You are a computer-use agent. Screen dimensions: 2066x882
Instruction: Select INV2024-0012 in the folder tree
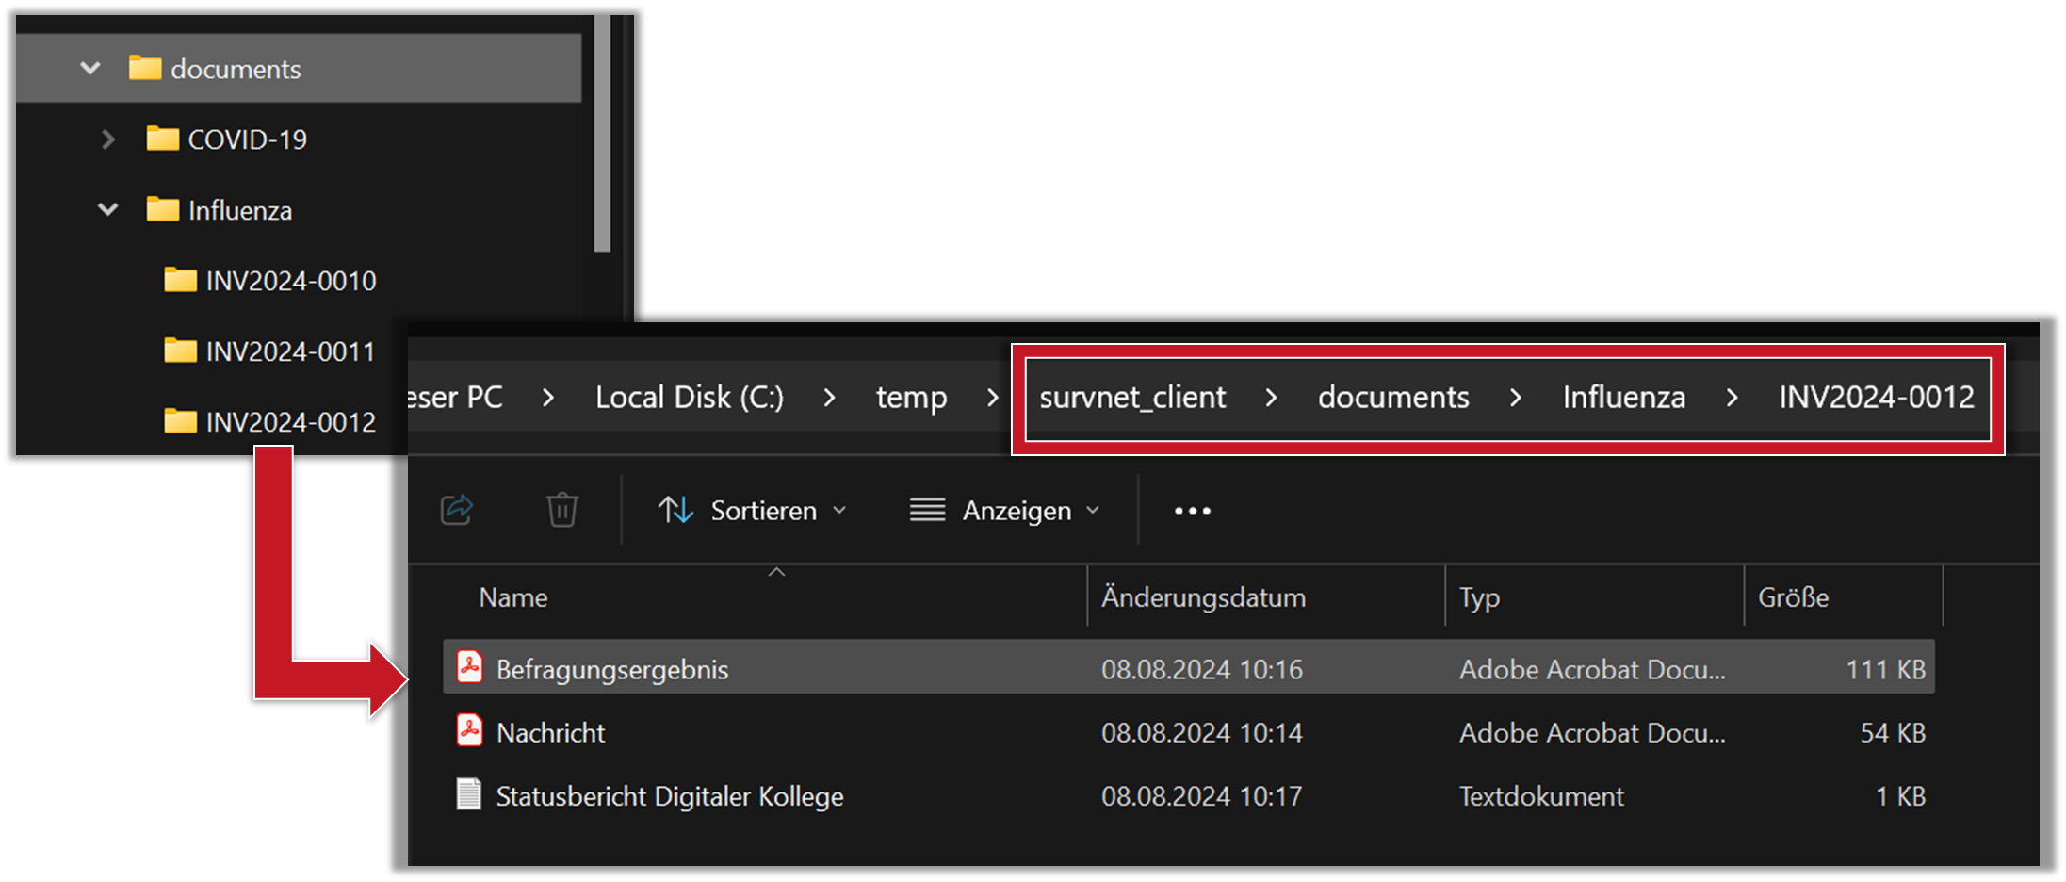click(290, 422)
